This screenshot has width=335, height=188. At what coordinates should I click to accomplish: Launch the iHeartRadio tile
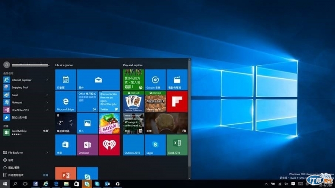109,145
